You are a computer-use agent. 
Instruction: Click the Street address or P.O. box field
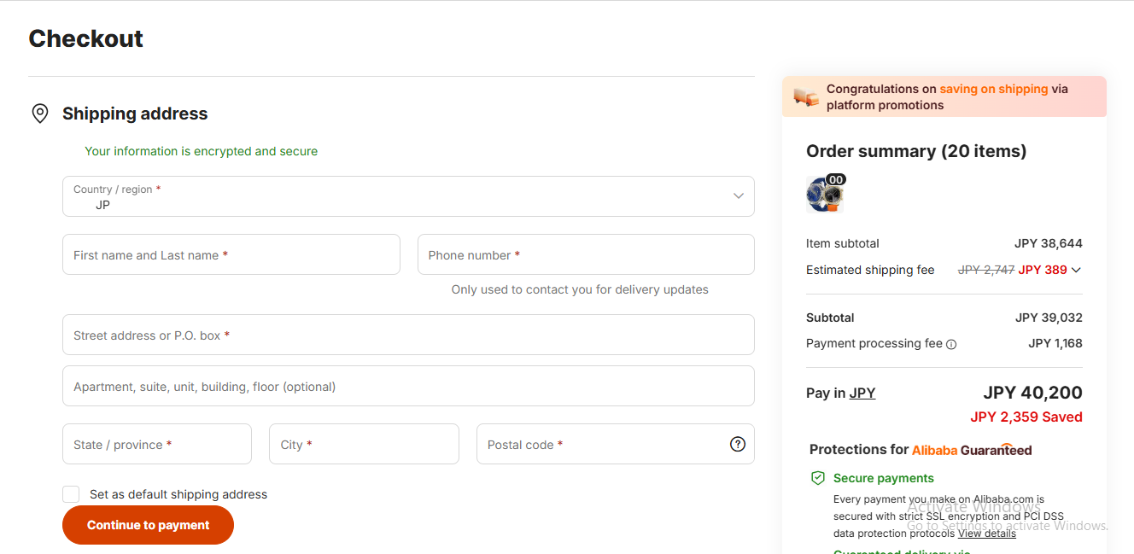click(408, 335)
